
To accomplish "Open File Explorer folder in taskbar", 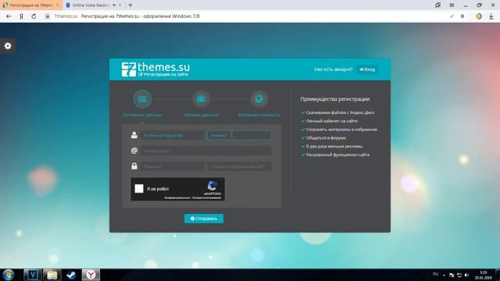I will tap(52, 275).
